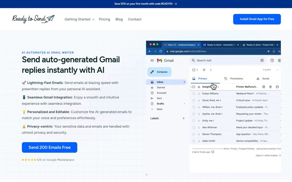
Task: Click the Gmail help question-mark icon
Action: (272, 60)
